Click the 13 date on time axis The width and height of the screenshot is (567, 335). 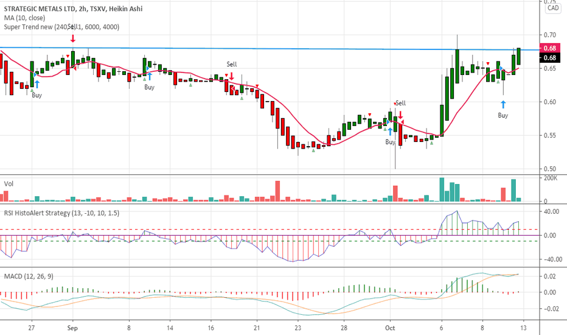pos(523,328)
